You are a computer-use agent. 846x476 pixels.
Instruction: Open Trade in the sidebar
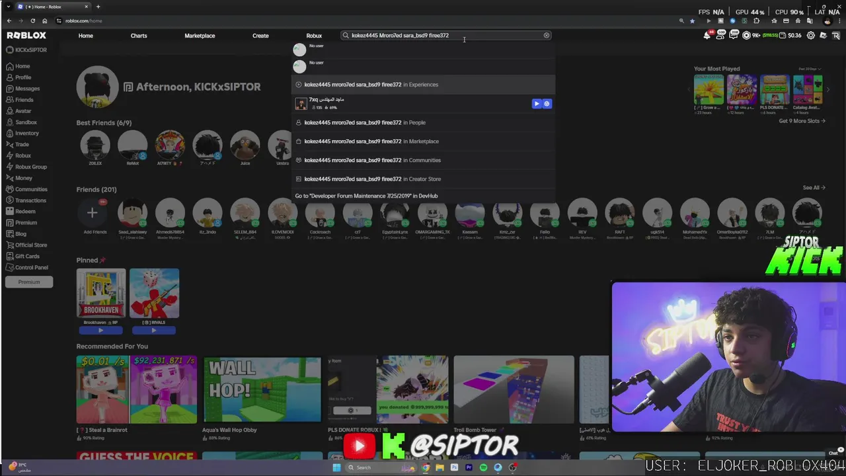[17, 144]
